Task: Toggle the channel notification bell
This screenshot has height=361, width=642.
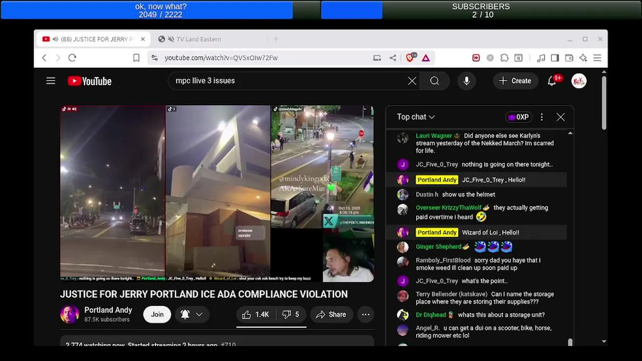Action: click(185, 314)
